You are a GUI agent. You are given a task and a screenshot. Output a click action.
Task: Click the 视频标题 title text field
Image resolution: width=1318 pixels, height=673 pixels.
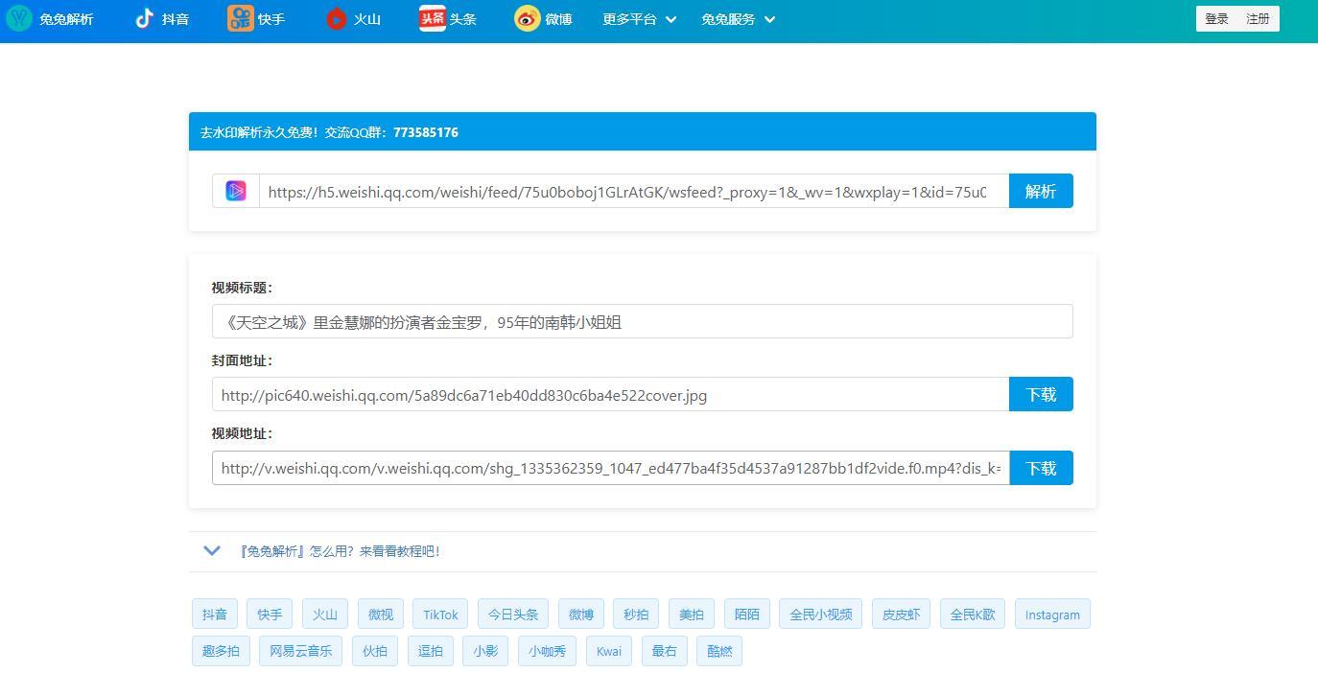click(x=642, y=321)
